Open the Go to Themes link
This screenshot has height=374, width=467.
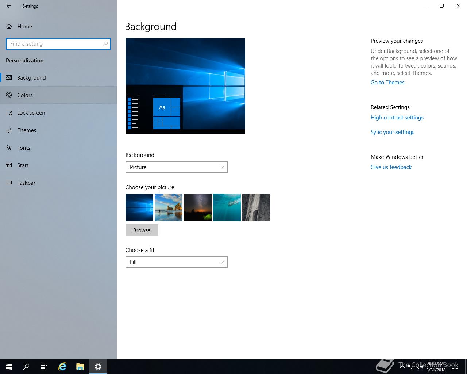[387, 83]
